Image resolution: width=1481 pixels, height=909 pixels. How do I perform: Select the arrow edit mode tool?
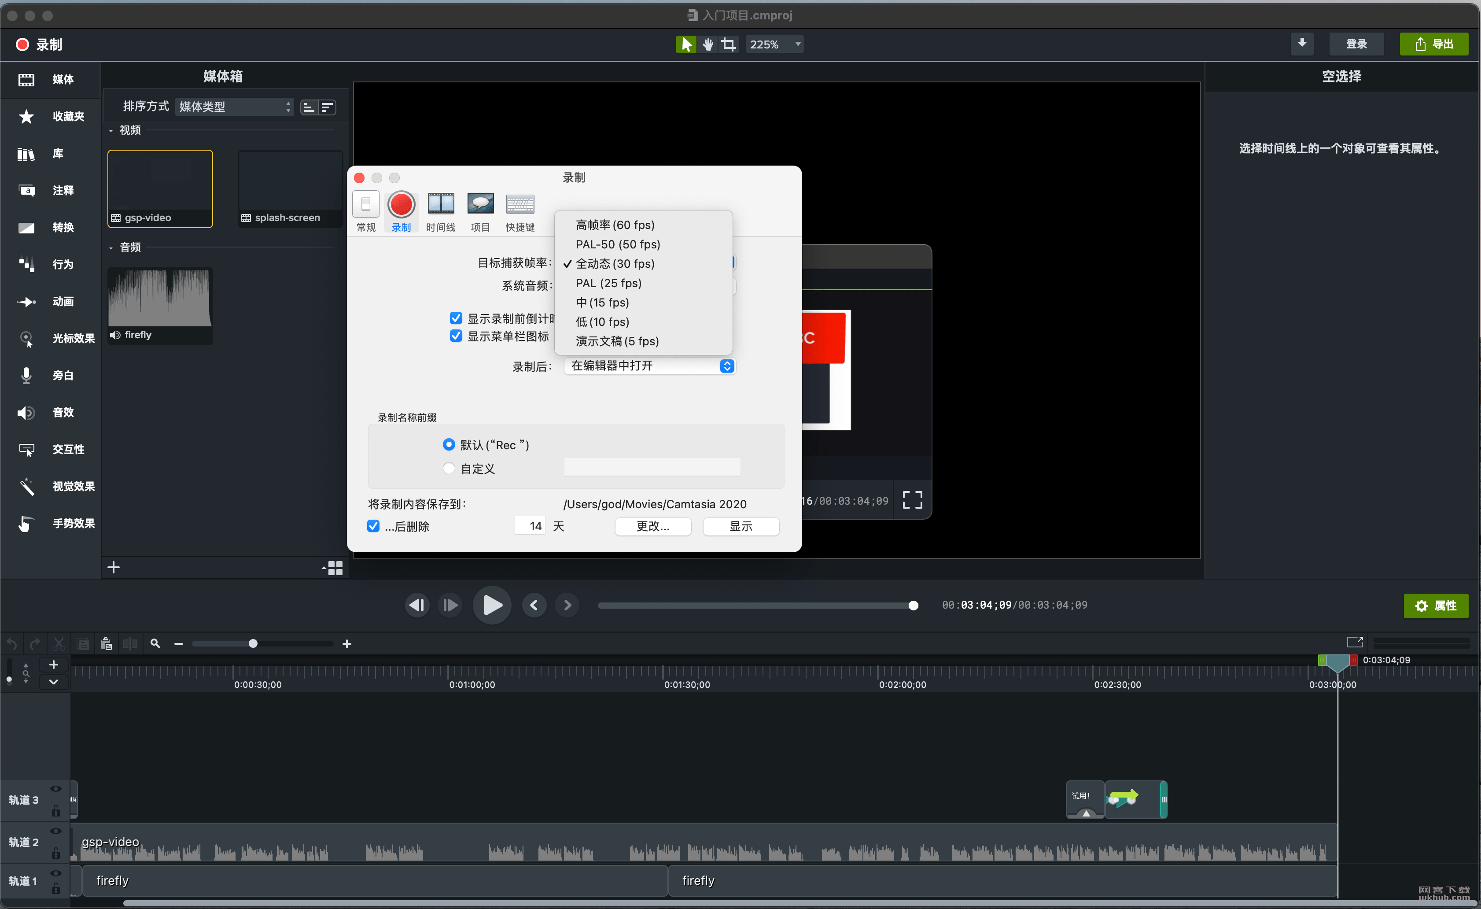686,44
